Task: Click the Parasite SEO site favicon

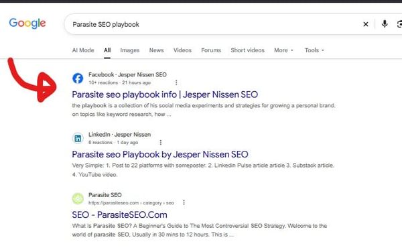Action: click(x=78, y=198)
